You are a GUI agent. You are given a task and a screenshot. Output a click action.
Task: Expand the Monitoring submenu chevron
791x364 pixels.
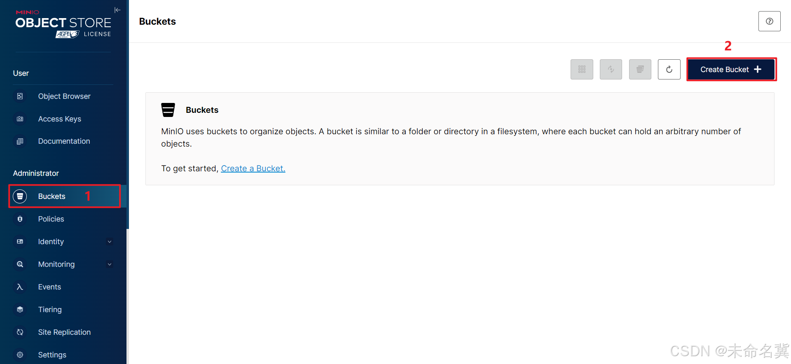coord(110,264)
